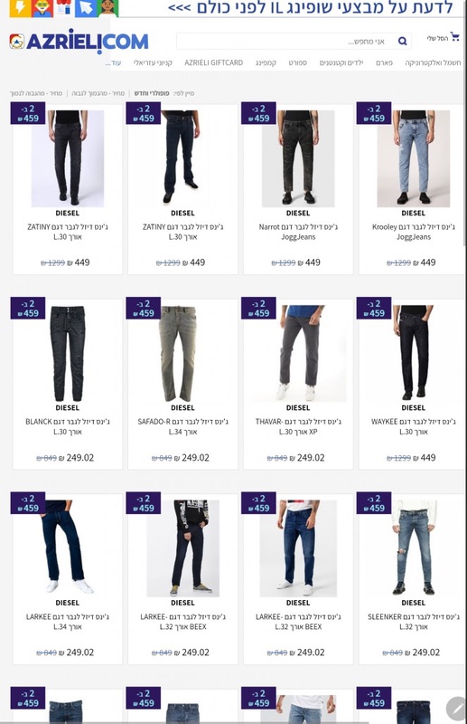Open the ripped SLEENKER jeans product title
Screen dimensions: 467x724
tap(414, 622)
